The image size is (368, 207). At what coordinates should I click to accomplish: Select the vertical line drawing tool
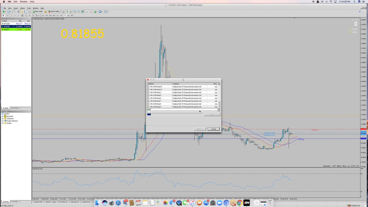coord(11,15)
